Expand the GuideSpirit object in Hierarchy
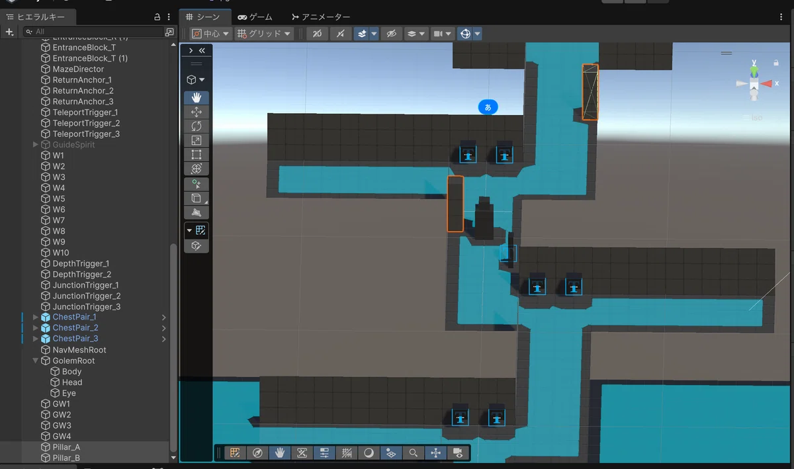The height and width of the screenshot is (469, 794). pyautogui.click(x=36, y=145)
